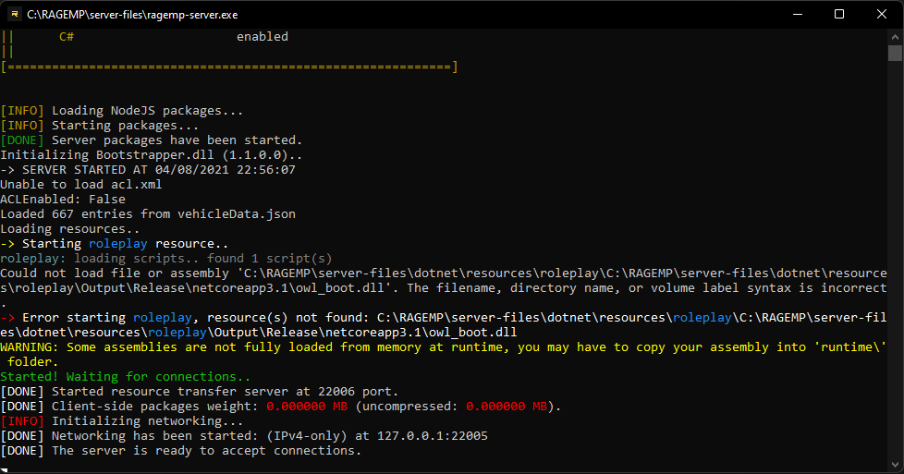Click the 'Starting roleplay resource..' line
The width and height of the screenshot is (904, 474).
tap(114, 244)
